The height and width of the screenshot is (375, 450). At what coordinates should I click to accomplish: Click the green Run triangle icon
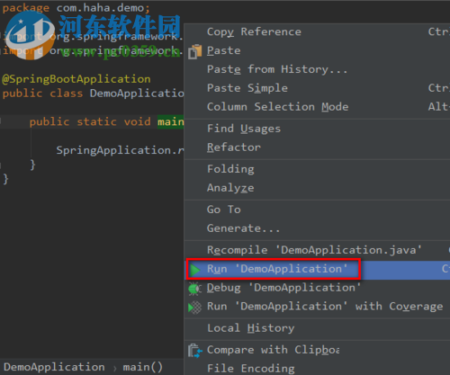[x=195, y=270]
